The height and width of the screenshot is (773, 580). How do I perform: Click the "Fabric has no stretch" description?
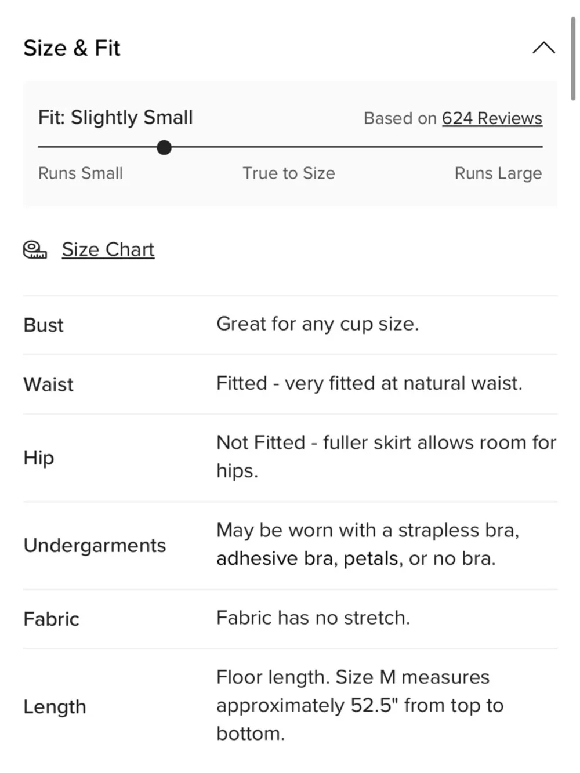click(313, 618)
